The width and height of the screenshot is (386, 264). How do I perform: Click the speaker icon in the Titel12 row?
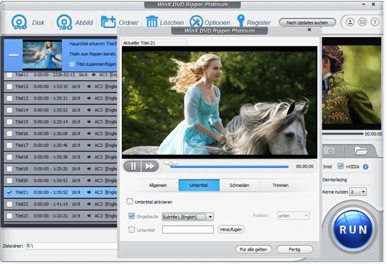tap(89, 86)
